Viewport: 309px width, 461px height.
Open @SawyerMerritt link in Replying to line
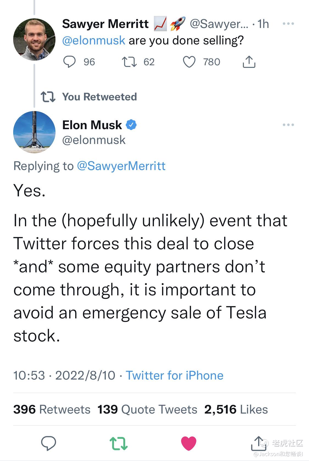pyautogui.click(x=121, y=166)
